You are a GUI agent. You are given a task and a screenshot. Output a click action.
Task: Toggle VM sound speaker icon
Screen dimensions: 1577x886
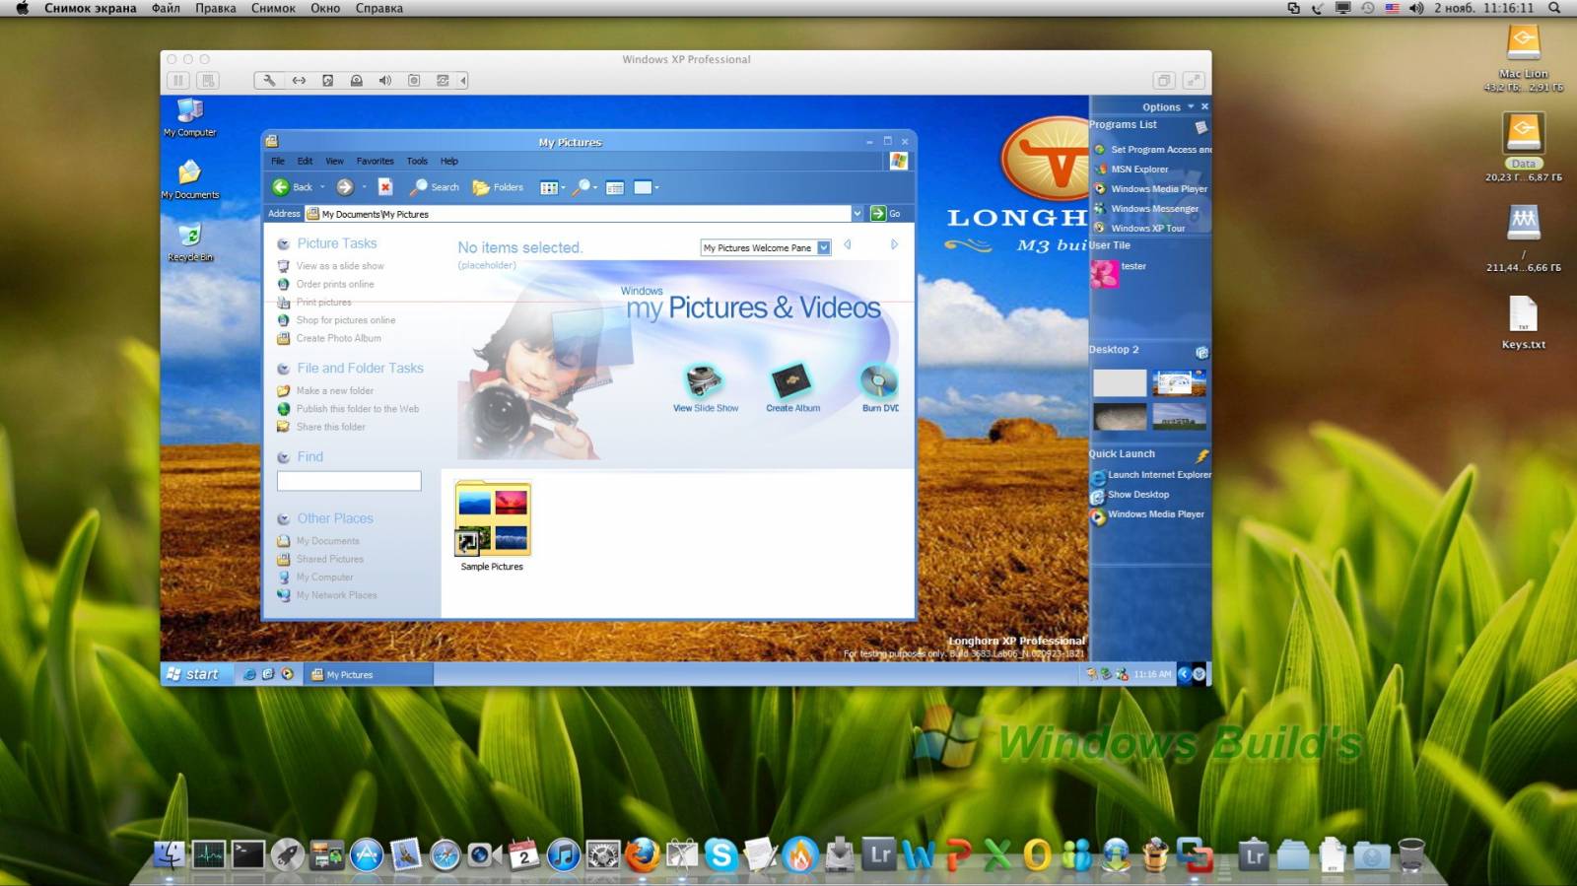tap(384, 81)
